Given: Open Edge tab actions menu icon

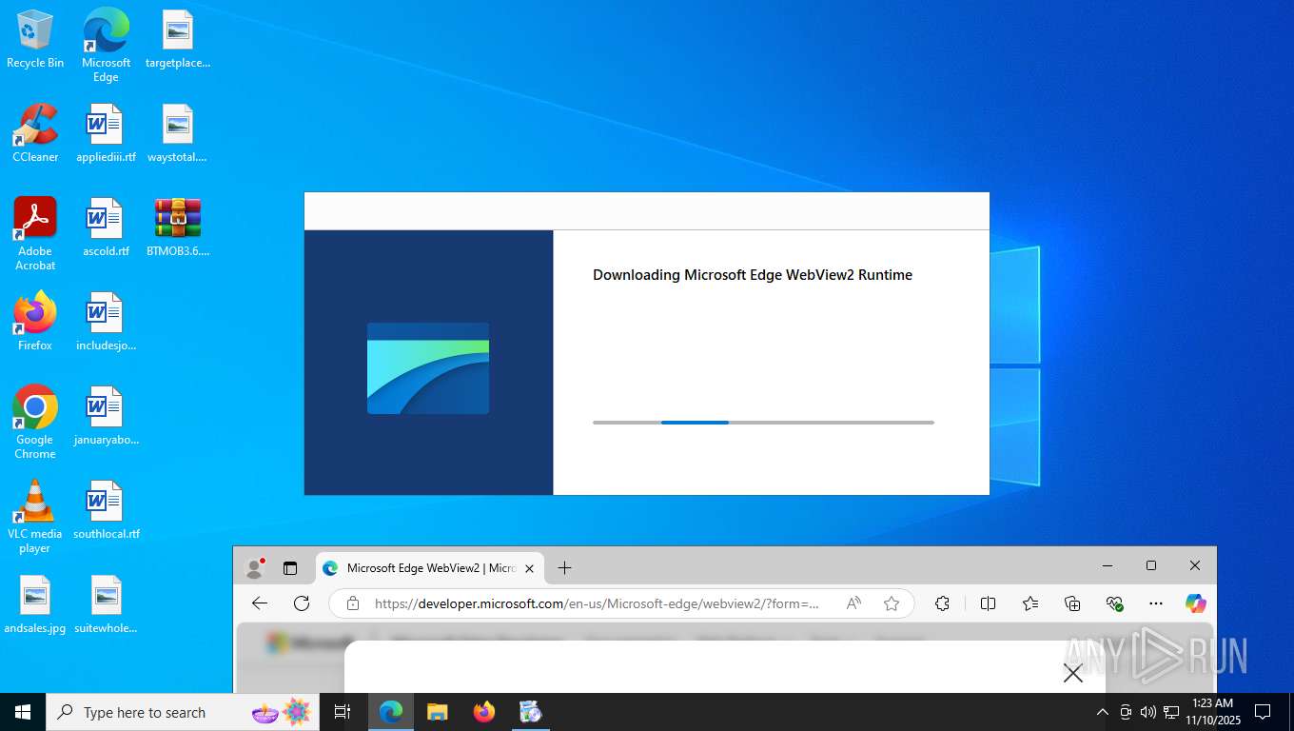Looking at the screenshot, I should [x=290, y=568].
